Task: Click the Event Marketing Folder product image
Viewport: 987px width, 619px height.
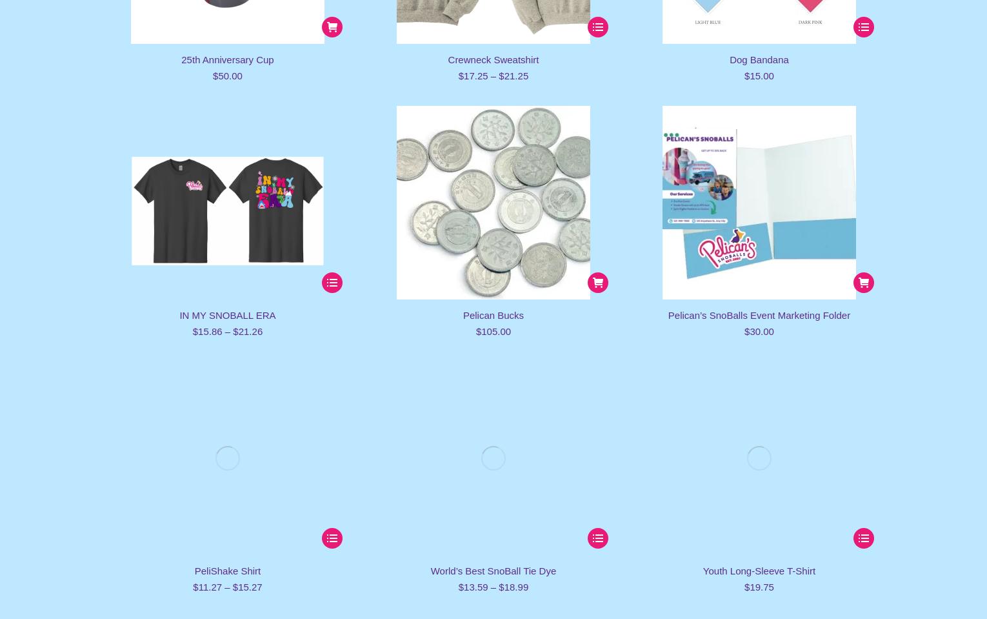Action: tap(759, 203)
